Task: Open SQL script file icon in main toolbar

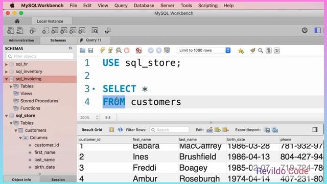Action: [x=20, y=31]
